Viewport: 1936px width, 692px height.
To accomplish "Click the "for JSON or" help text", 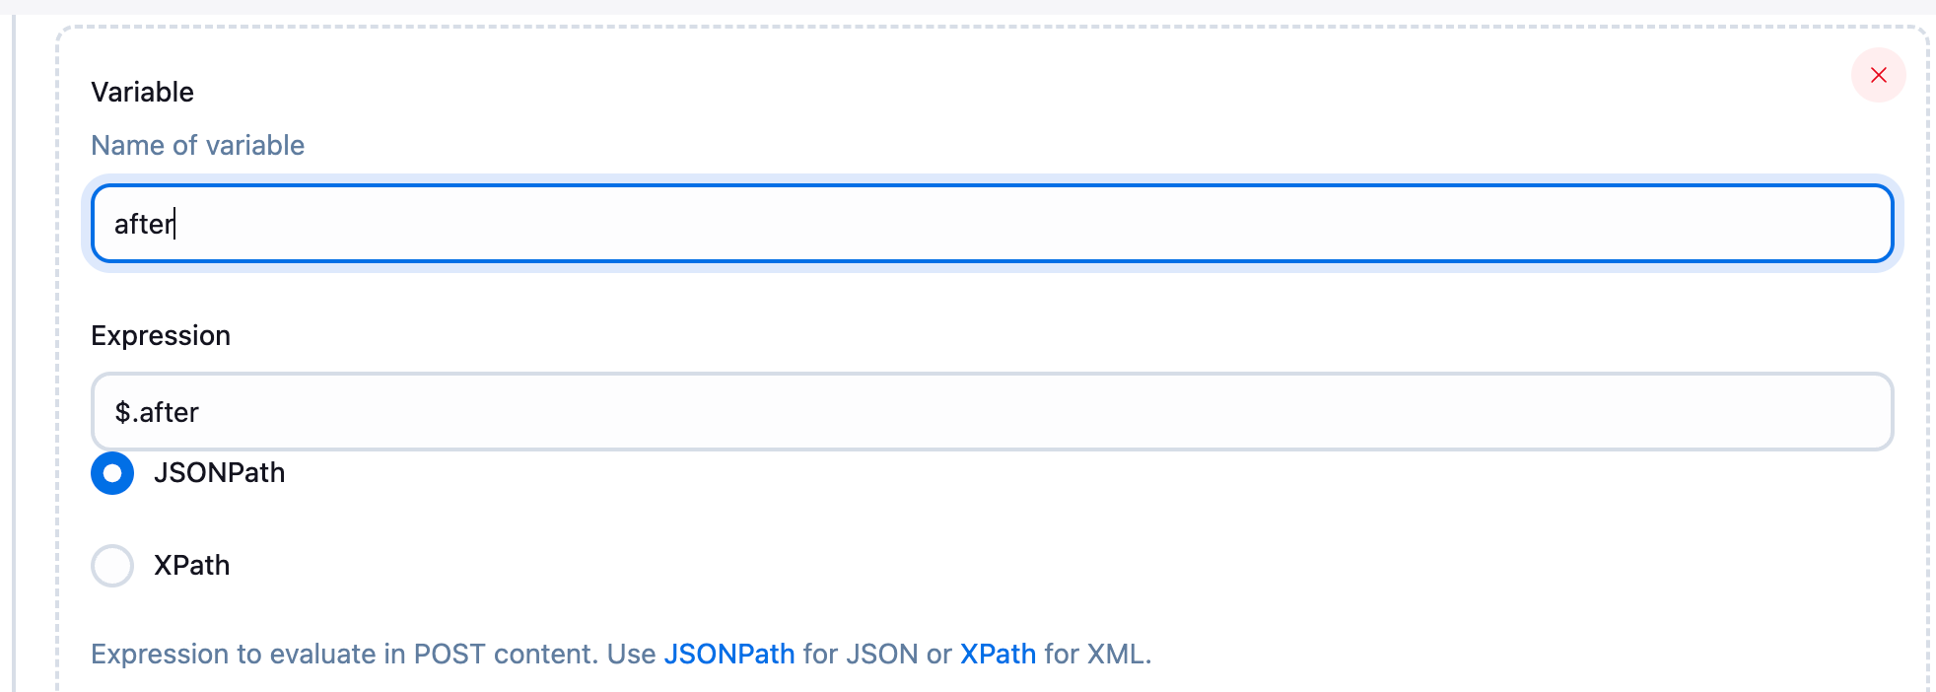I will 877,655.
